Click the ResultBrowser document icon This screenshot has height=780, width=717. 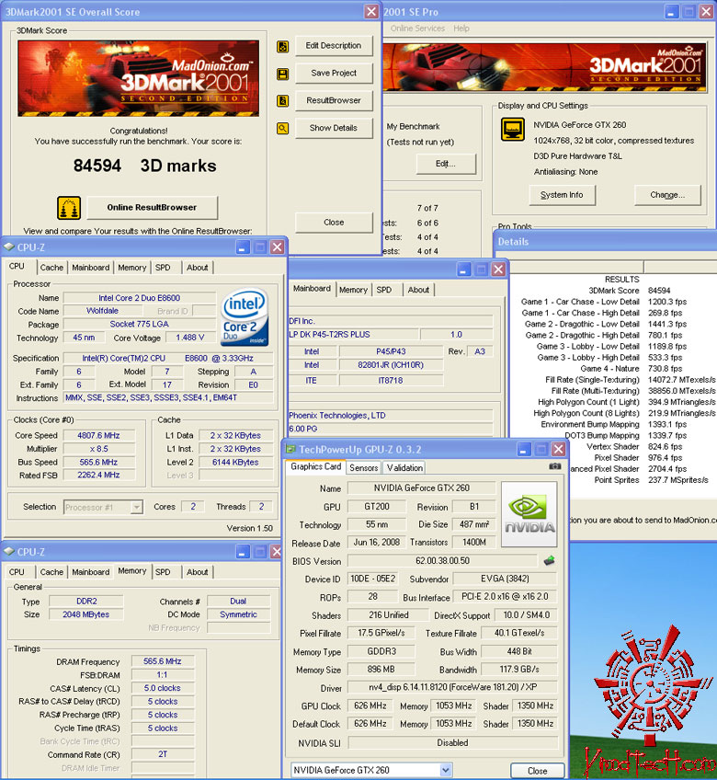click(x=282, y=101)
